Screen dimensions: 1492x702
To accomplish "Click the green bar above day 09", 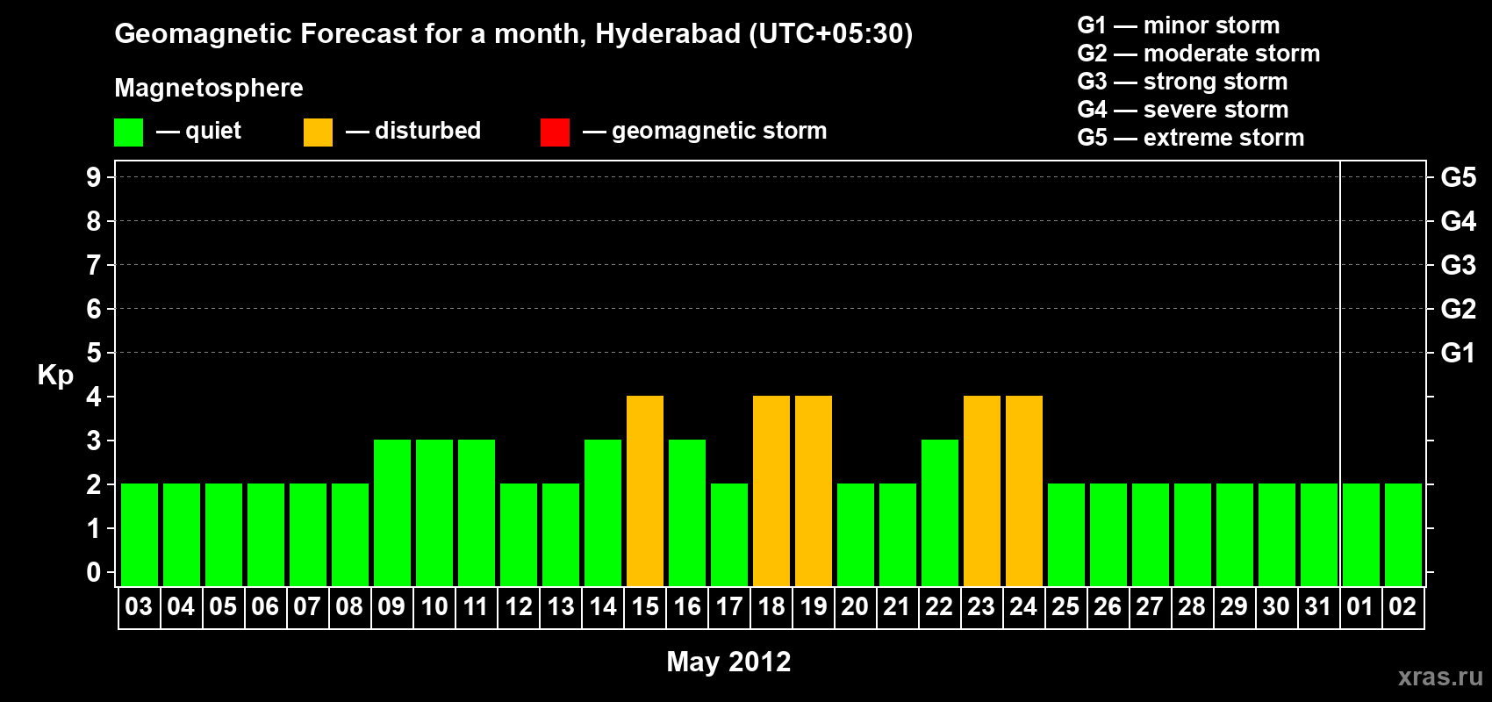I will pyautogui.click(x=392, y=512).
